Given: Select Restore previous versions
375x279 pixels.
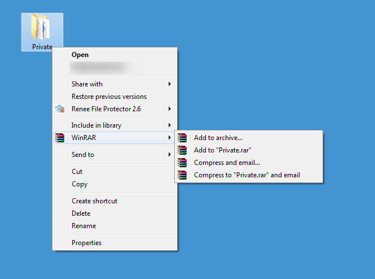Looking at the screenshot, I should coord(109,97).
